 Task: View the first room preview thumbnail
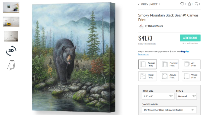11,7
